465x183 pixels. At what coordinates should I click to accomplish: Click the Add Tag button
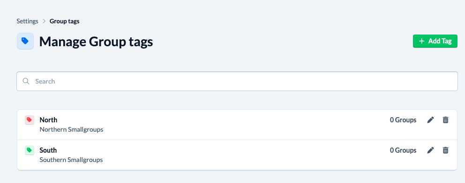[x=435, y=41]
